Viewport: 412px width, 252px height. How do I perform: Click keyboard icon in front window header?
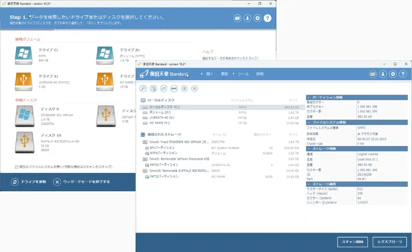pos(373,74)
